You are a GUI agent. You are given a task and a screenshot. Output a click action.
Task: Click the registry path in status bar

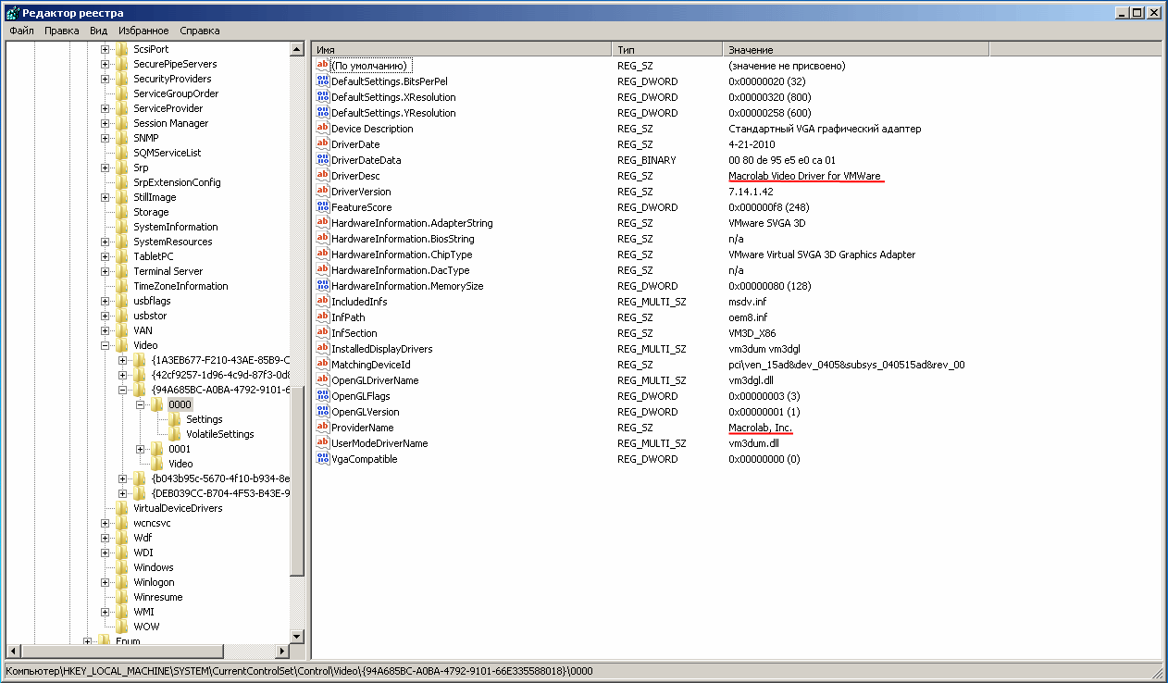[299, 671]
